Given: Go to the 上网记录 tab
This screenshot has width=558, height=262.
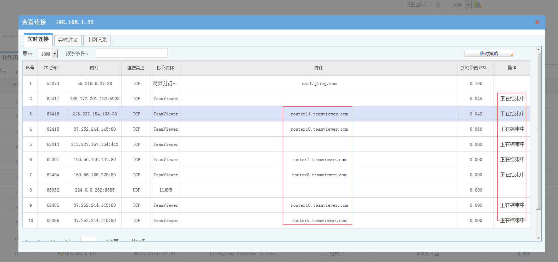Looking at the screenshot, I should click(x=97, y=40).
